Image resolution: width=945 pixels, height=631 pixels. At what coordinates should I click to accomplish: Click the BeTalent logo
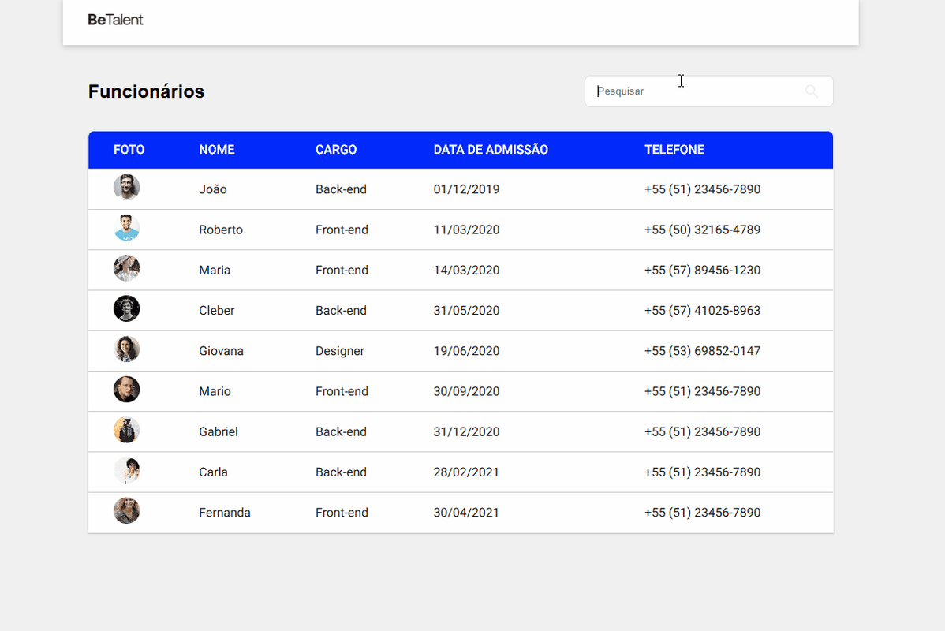tap(115, 20)
